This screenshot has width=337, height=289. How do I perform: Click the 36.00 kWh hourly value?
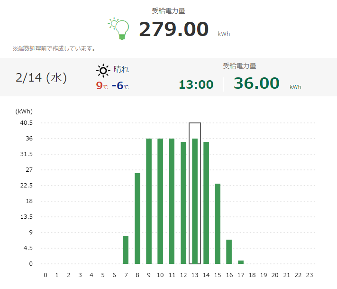tap(256, 83)
